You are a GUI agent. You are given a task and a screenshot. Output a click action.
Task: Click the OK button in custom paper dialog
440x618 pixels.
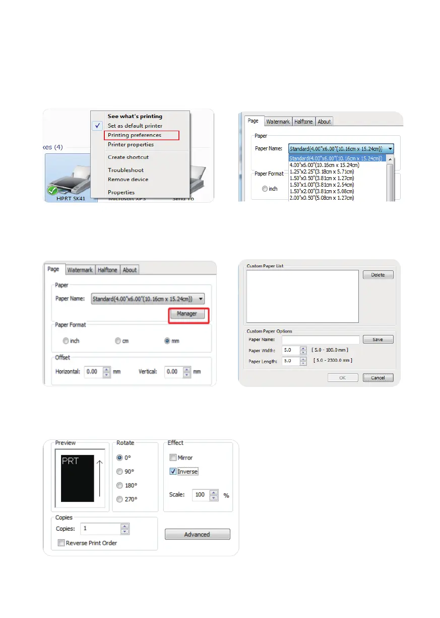(344, 378)
